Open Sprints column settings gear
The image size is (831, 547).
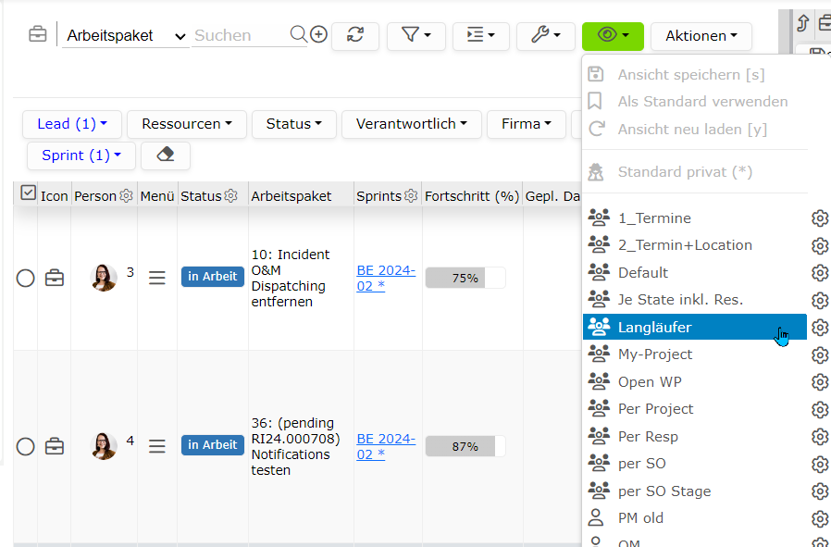coord(411,195)
